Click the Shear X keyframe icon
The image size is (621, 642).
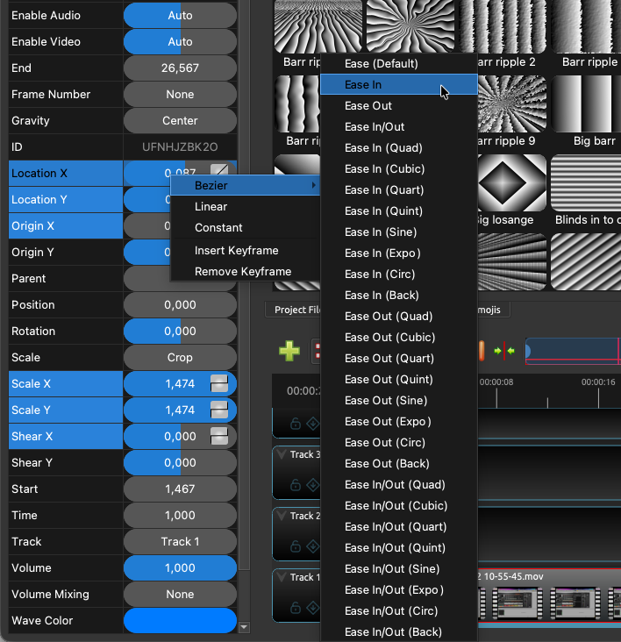click(x=219, y=436)
